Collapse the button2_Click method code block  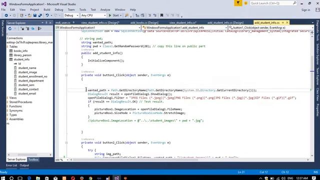pos(66,142)
